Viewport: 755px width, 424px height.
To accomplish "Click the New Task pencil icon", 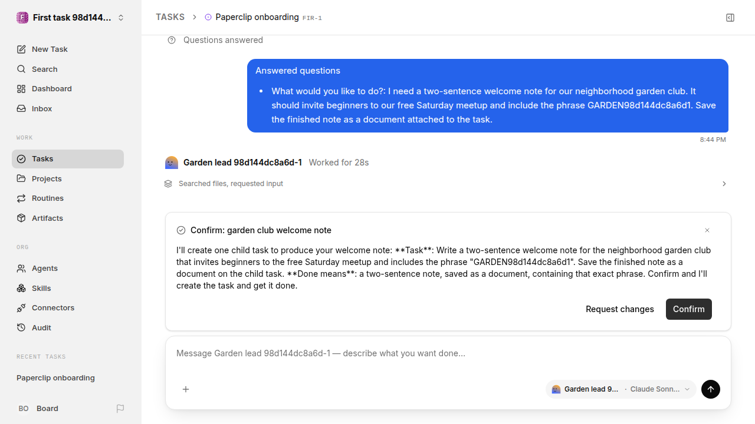I will (21, 49).
